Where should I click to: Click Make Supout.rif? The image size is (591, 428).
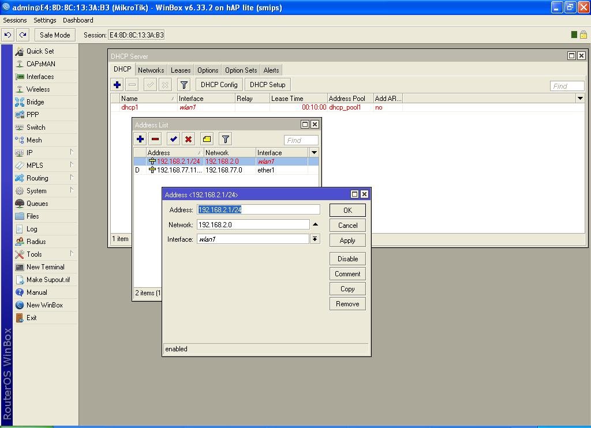(48, 280)
